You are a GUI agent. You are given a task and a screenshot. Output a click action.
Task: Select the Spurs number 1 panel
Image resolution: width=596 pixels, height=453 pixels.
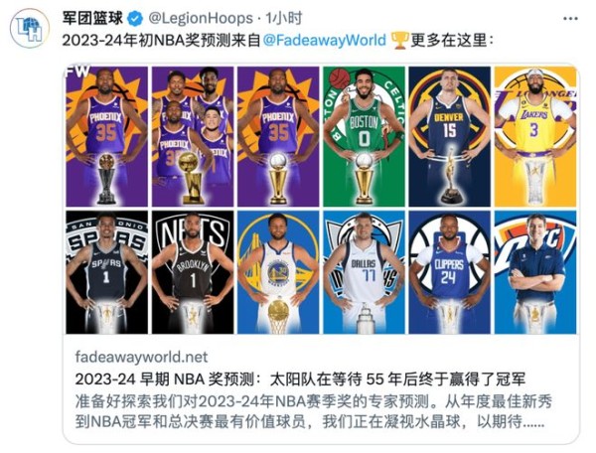107,272
